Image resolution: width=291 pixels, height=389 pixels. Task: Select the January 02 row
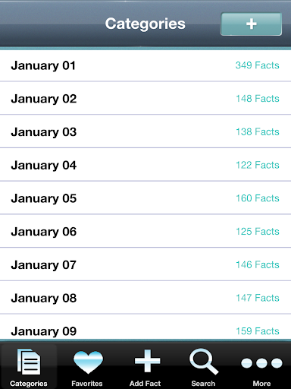point(145,98)
